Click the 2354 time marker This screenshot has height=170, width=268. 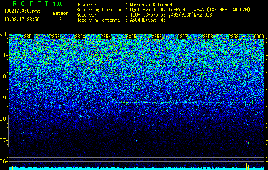pyautogui.click(x=106, y=37)
